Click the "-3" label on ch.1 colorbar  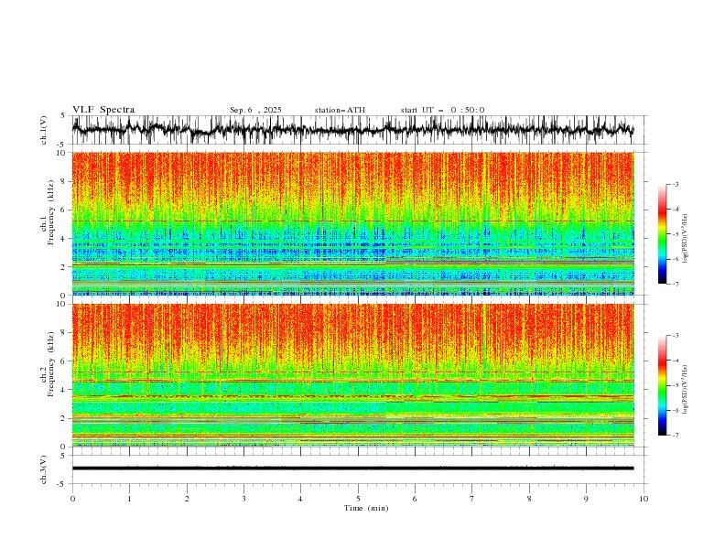click(676, 184)
